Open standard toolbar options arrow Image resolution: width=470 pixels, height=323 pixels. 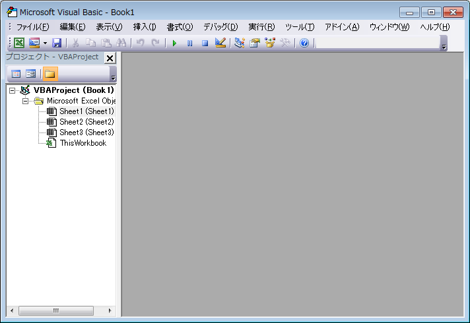[x=444, y=44]
